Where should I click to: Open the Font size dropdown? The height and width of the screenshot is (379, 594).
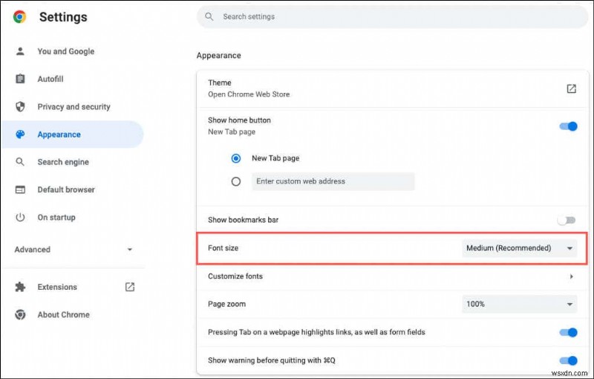pos(519,248)
